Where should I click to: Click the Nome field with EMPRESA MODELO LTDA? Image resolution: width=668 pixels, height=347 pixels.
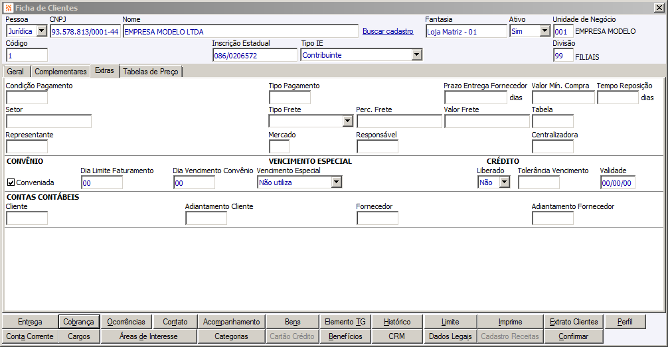click(x=240, y=31)
